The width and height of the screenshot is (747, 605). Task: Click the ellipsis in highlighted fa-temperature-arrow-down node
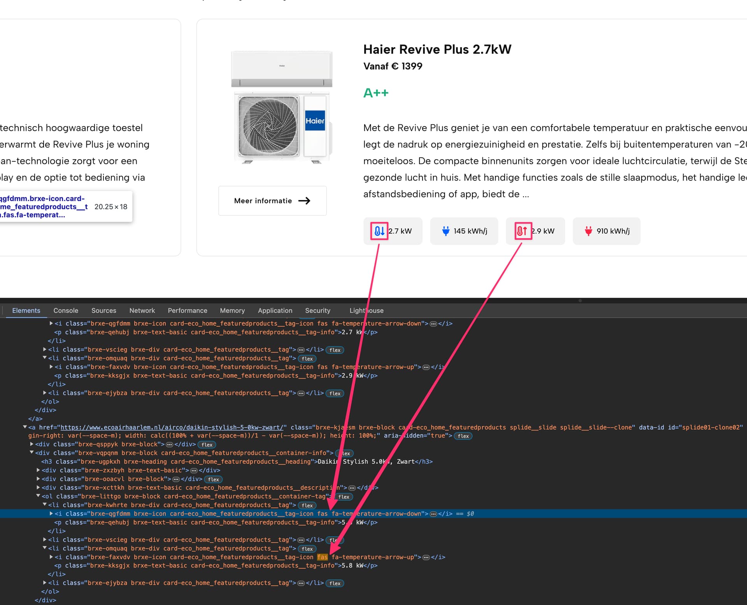(433, 514)
